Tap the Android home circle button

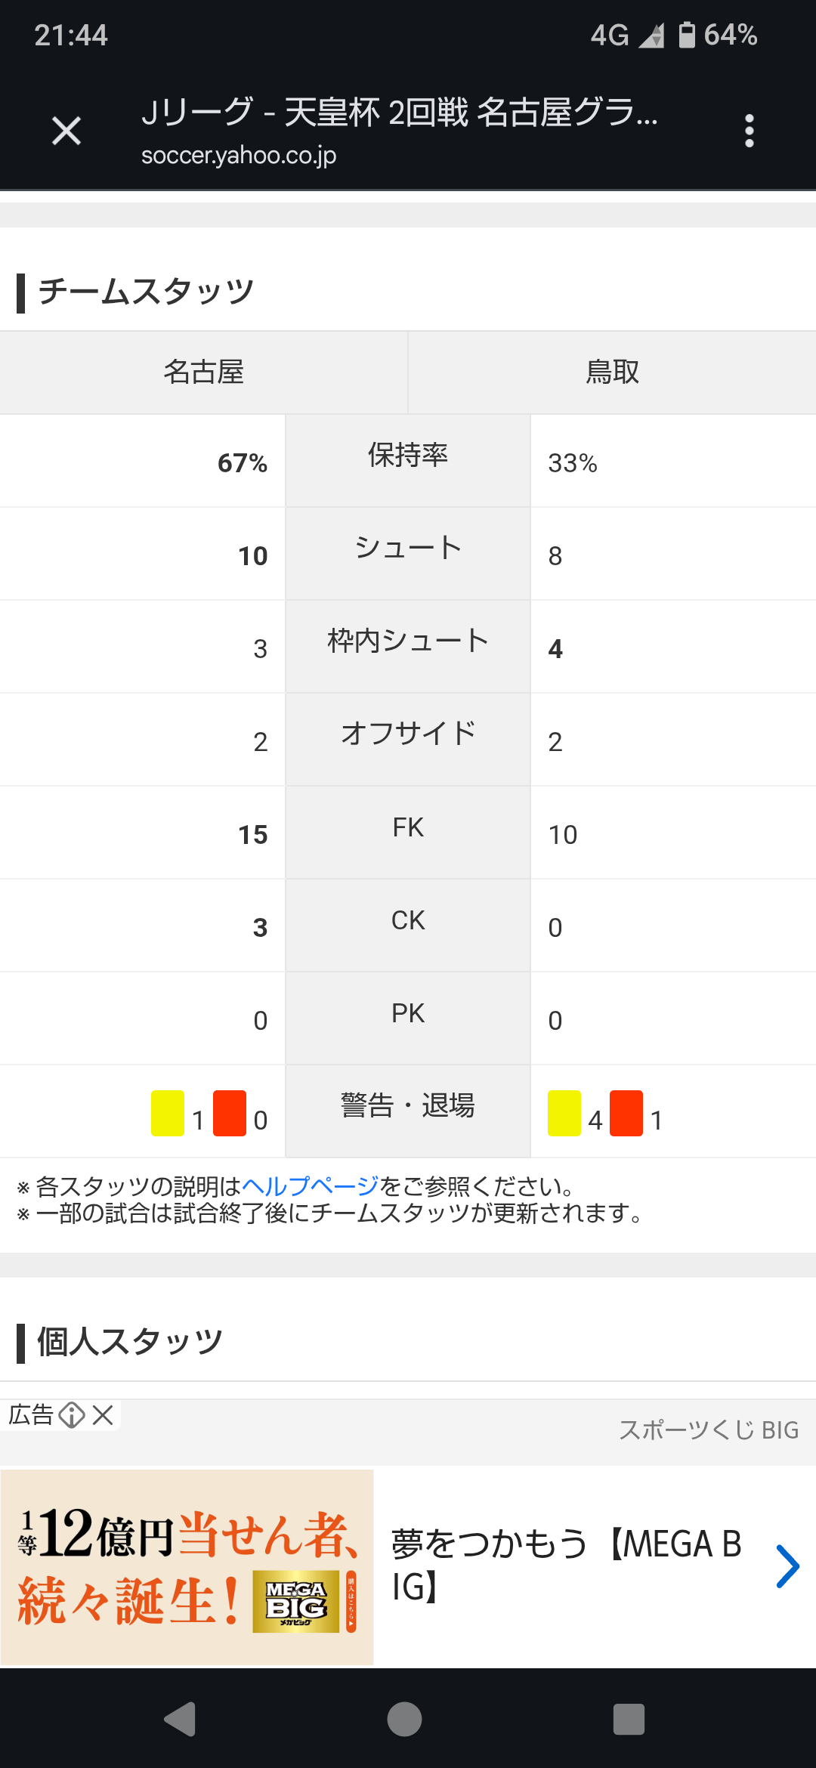coord(404,1720)
